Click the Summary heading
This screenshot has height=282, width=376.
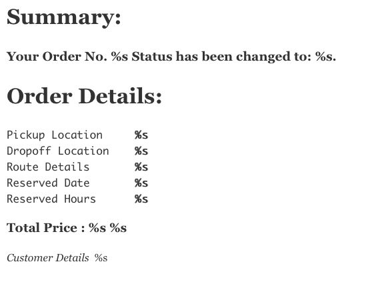coord(64,18)
